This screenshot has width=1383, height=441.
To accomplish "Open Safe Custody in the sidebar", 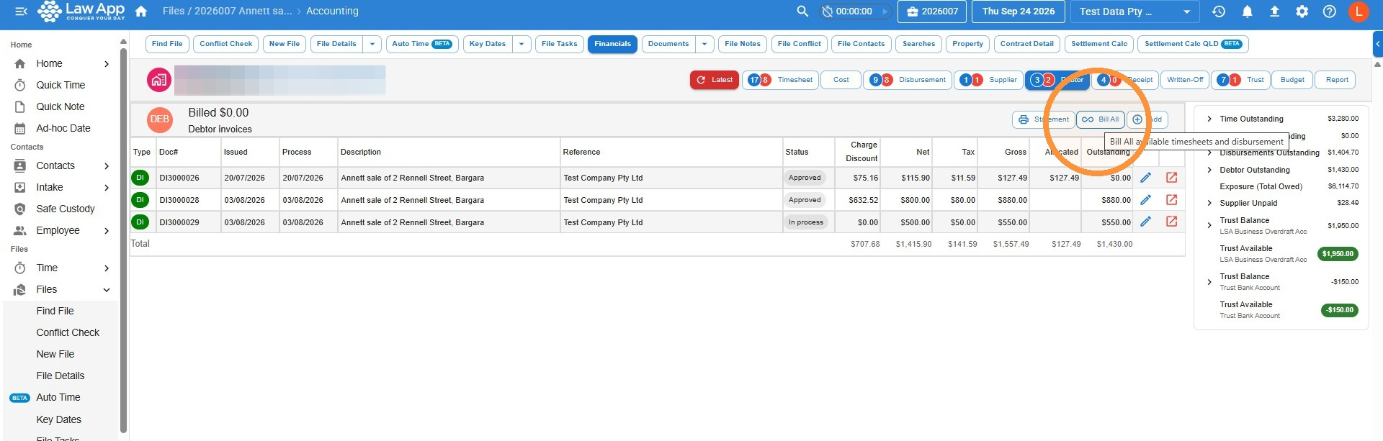I will coord(65,209).
